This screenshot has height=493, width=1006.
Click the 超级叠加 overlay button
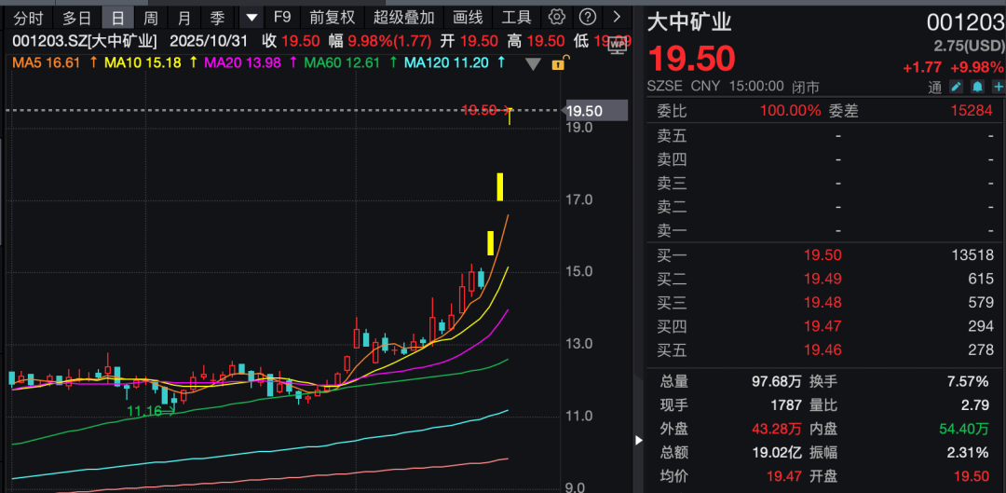[x=403, y=17]
